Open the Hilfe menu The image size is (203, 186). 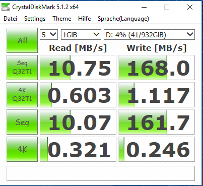pyautogui.click(x=85, y=19)
